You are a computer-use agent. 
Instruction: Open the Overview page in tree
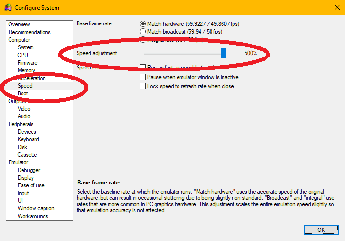click(x=19, y=24)
